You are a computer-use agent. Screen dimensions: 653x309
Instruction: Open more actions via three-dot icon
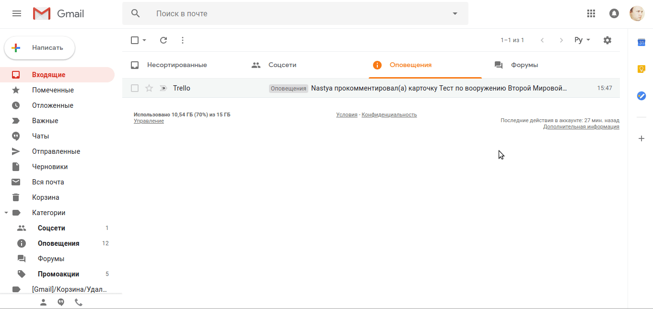[x=182, y=40]
